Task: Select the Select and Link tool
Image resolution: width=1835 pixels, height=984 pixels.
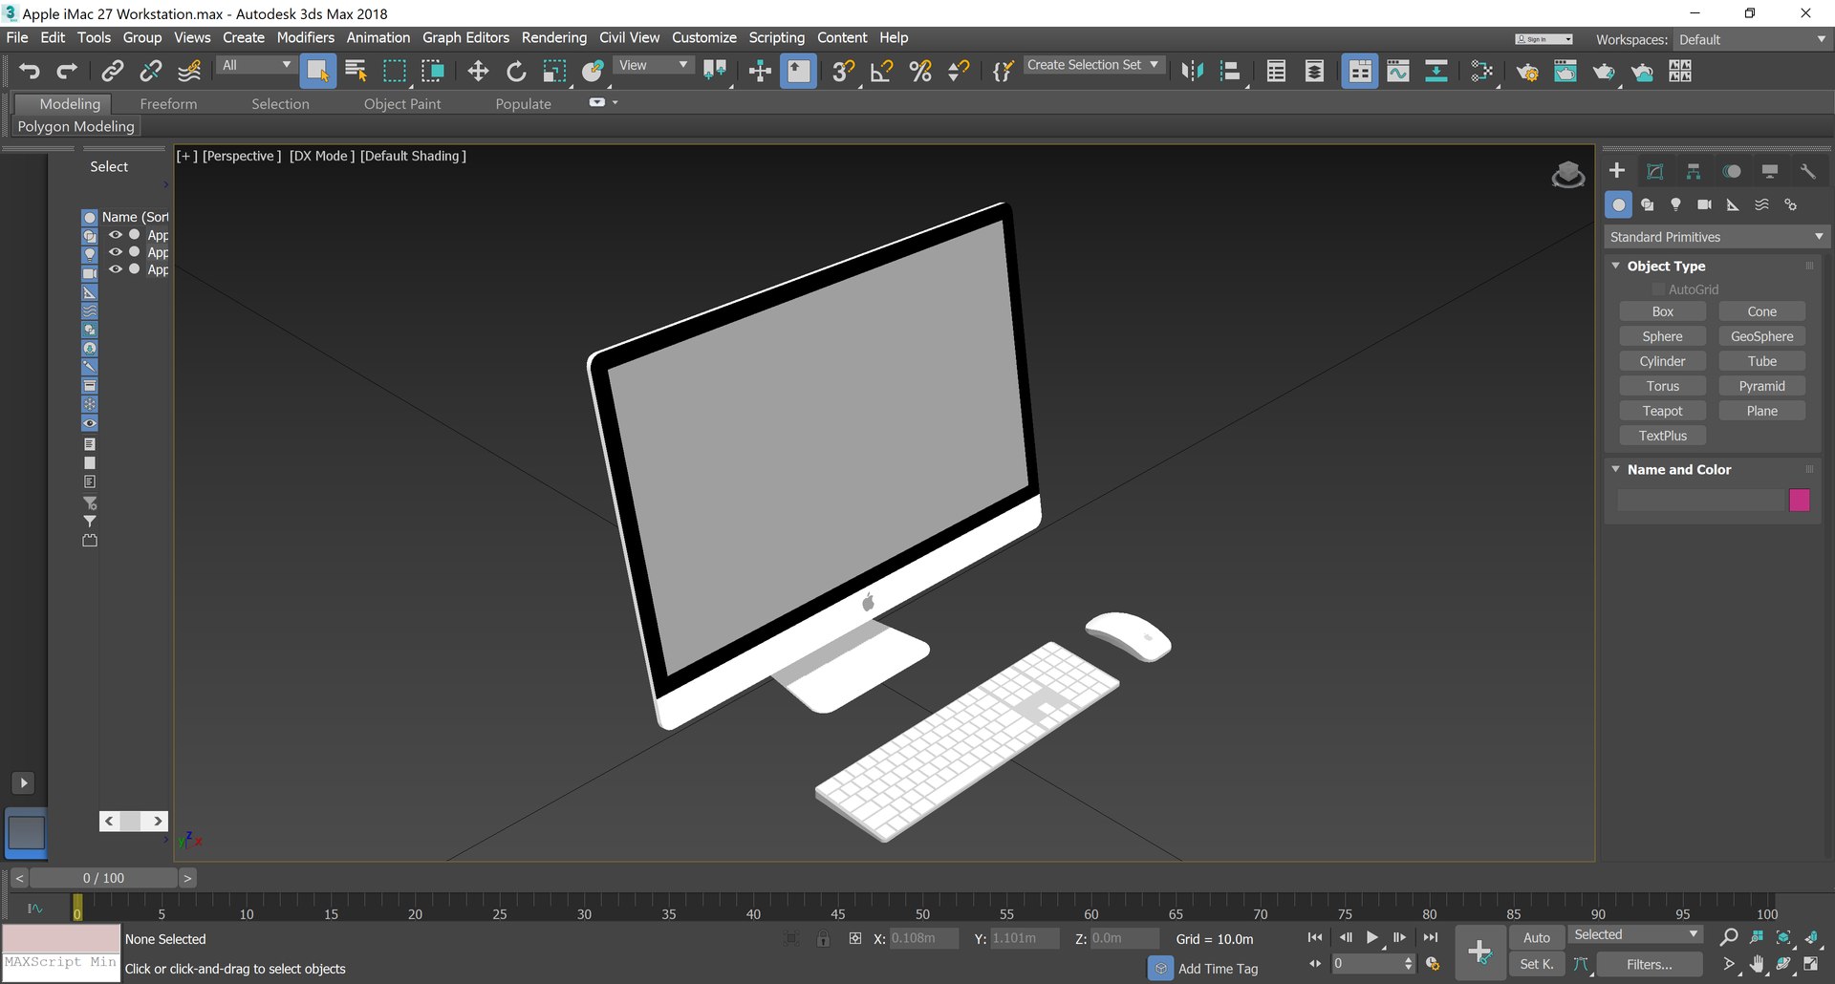Action: point(112,71)
